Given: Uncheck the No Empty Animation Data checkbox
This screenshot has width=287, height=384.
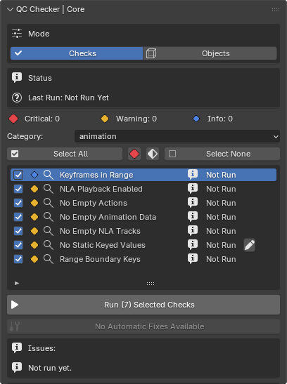Looking at the screenshot, I should pos(18,217).
